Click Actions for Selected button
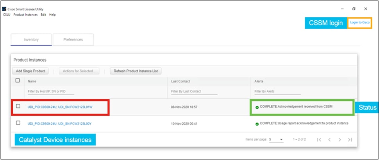The height and width of the screenshot is (160, 379). 79,71
